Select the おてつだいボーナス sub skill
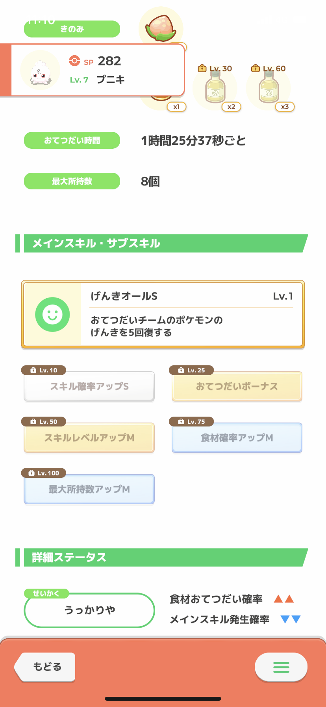Viewport: 326px width, 707px height. click(x=237, y=386)
